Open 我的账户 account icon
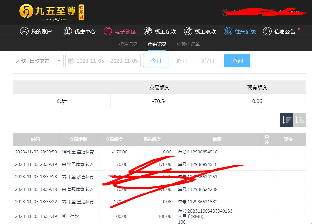The width and height of the screenshot is (312, 224). [24, 31]
